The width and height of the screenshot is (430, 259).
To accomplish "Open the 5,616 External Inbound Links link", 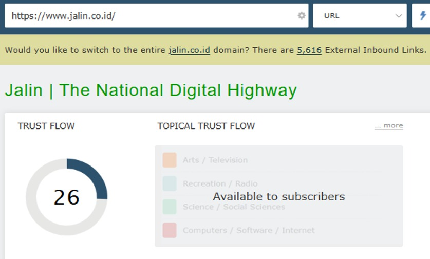I will (x=309, y=50).
